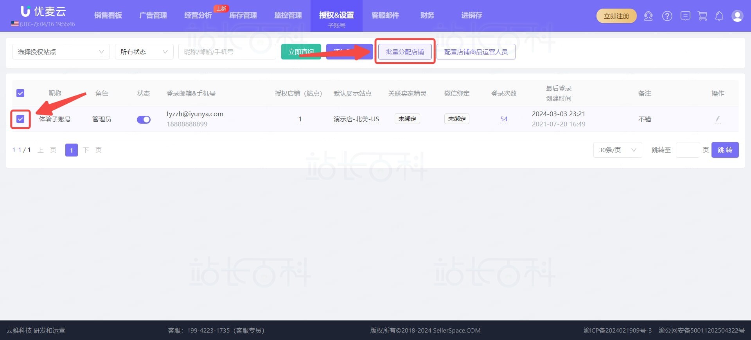Screen dimensions: 751x340
Task: Click the edit pencil icon in 操作 column
Action: 717,119
